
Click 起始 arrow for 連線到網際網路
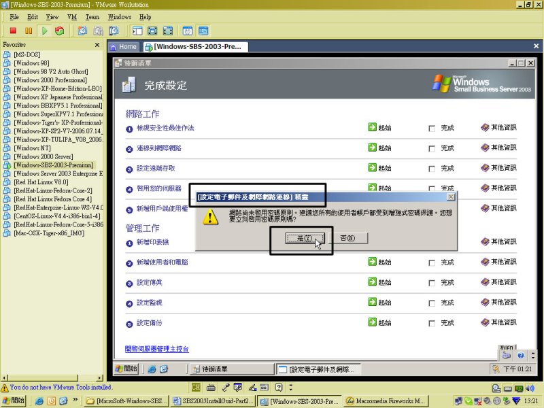372,148
